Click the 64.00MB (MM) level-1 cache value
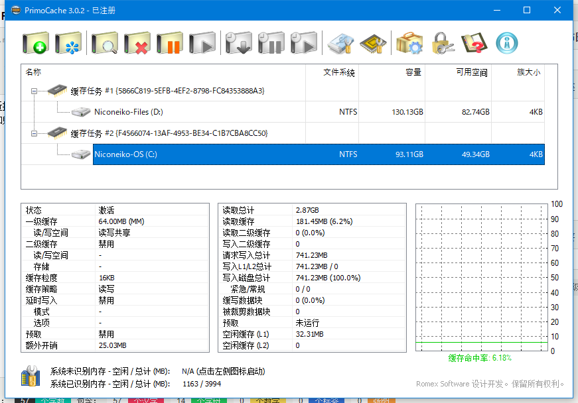Screen dimensions: 578x403 coord(121,221)
